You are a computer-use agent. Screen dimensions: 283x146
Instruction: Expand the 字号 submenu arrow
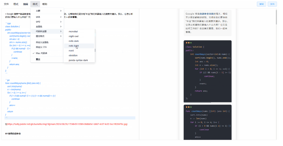[61, 22]
